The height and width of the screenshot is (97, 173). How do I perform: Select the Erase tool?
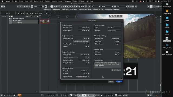(x=59, y=6)
